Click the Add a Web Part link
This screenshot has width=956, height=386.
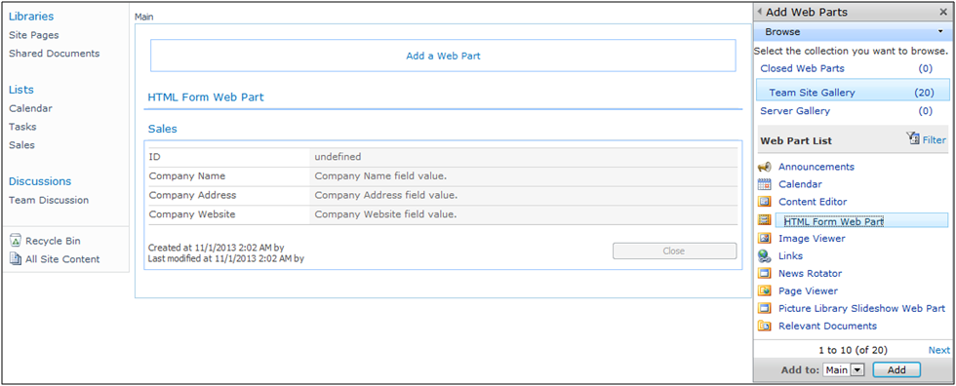(443, 56)
